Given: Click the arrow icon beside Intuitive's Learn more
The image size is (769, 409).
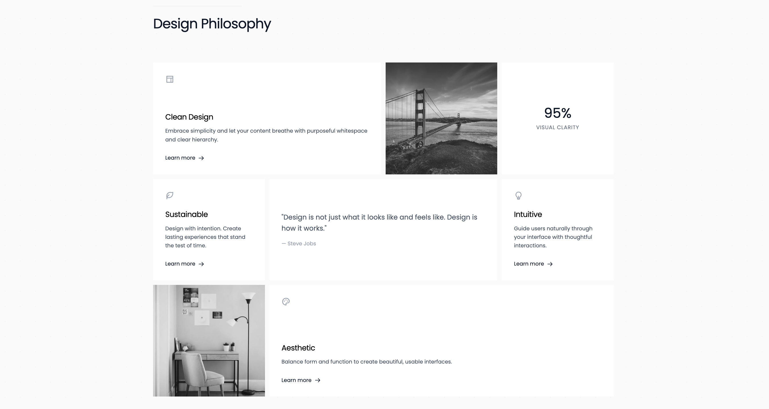Looking at the screenshot, I should click(550, 264).
